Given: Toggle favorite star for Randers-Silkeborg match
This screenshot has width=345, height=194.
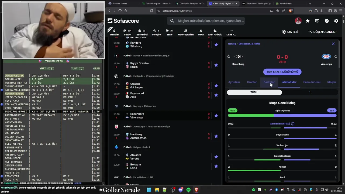Looking at the screenshot, I should tap(216, 44).
